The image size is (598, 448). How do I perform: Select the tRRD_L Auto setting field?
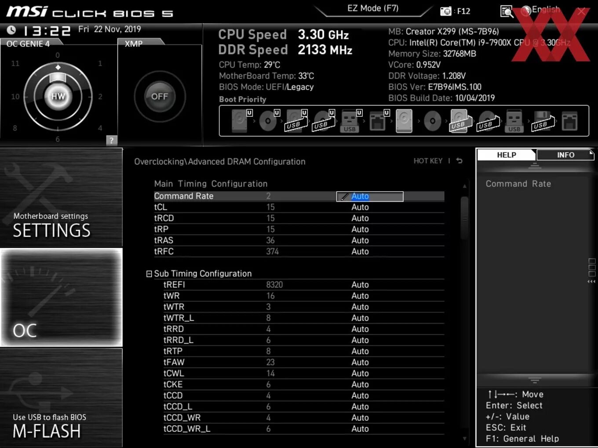tap(360, 340)
